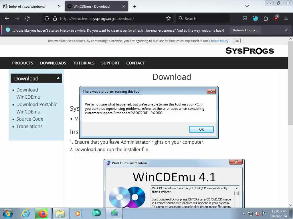Click the Download page heading
This screenshot has width=293, height=219.
(172, 77)
